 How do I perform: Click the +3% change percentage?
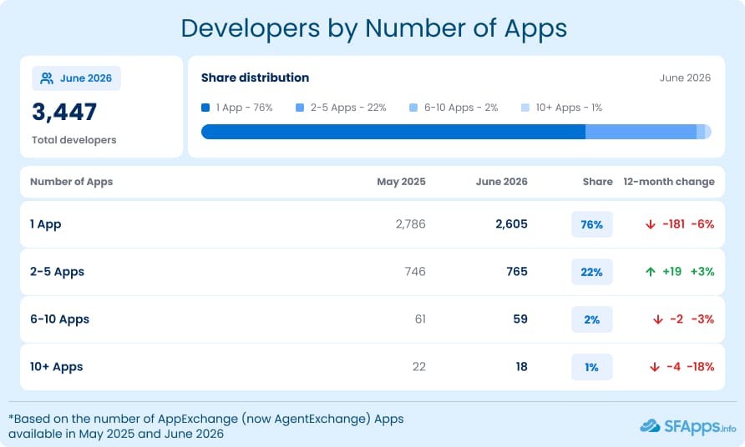[702, 271]
